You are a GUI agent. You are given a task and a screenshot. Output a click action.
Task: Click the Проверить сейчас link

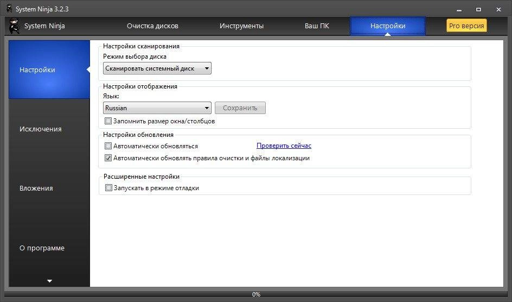coord(284,146)
